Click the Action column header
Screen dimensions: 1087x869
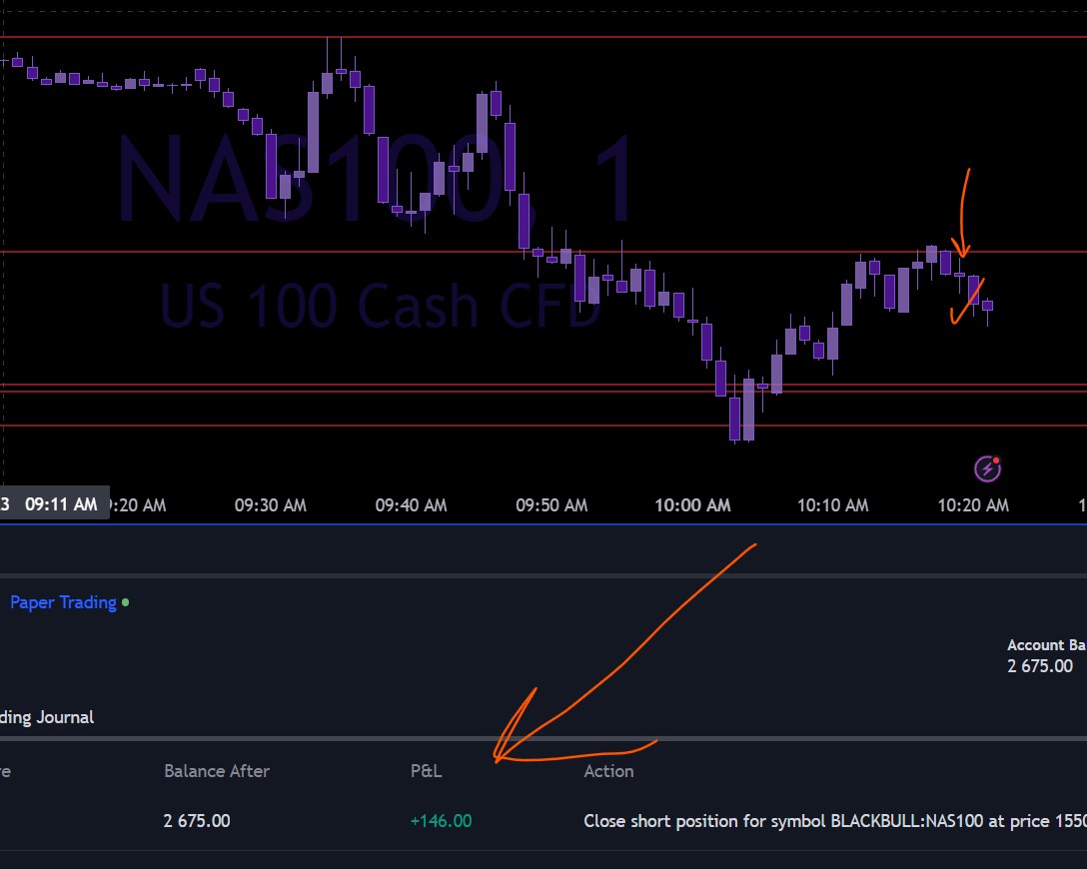click(608, 771)
